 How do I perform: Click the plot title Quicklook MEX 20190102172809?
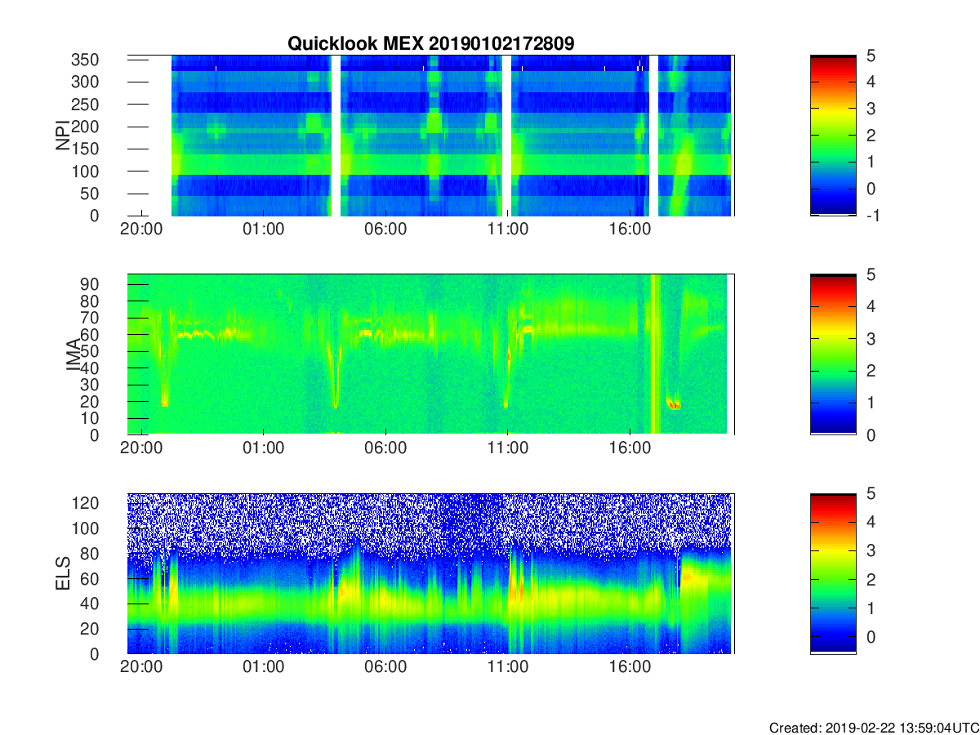click(x=430, y=44)
